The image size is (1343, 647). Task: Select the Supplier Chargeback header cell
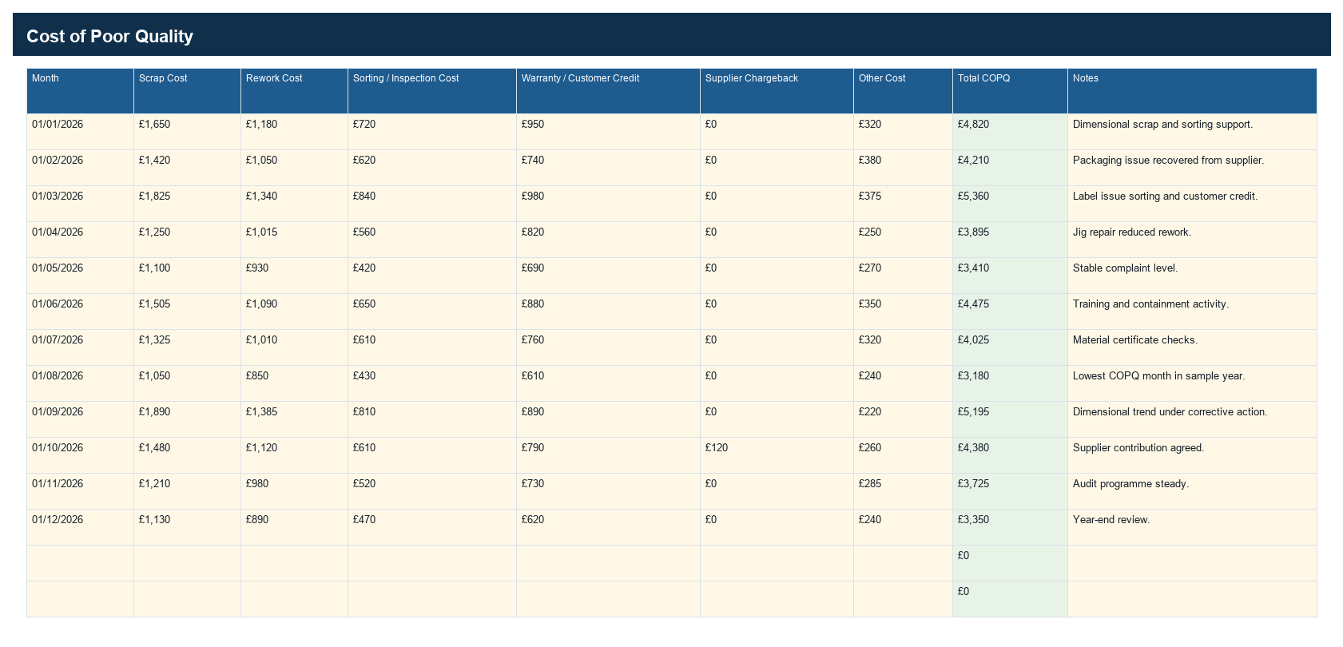coord(777,91)
